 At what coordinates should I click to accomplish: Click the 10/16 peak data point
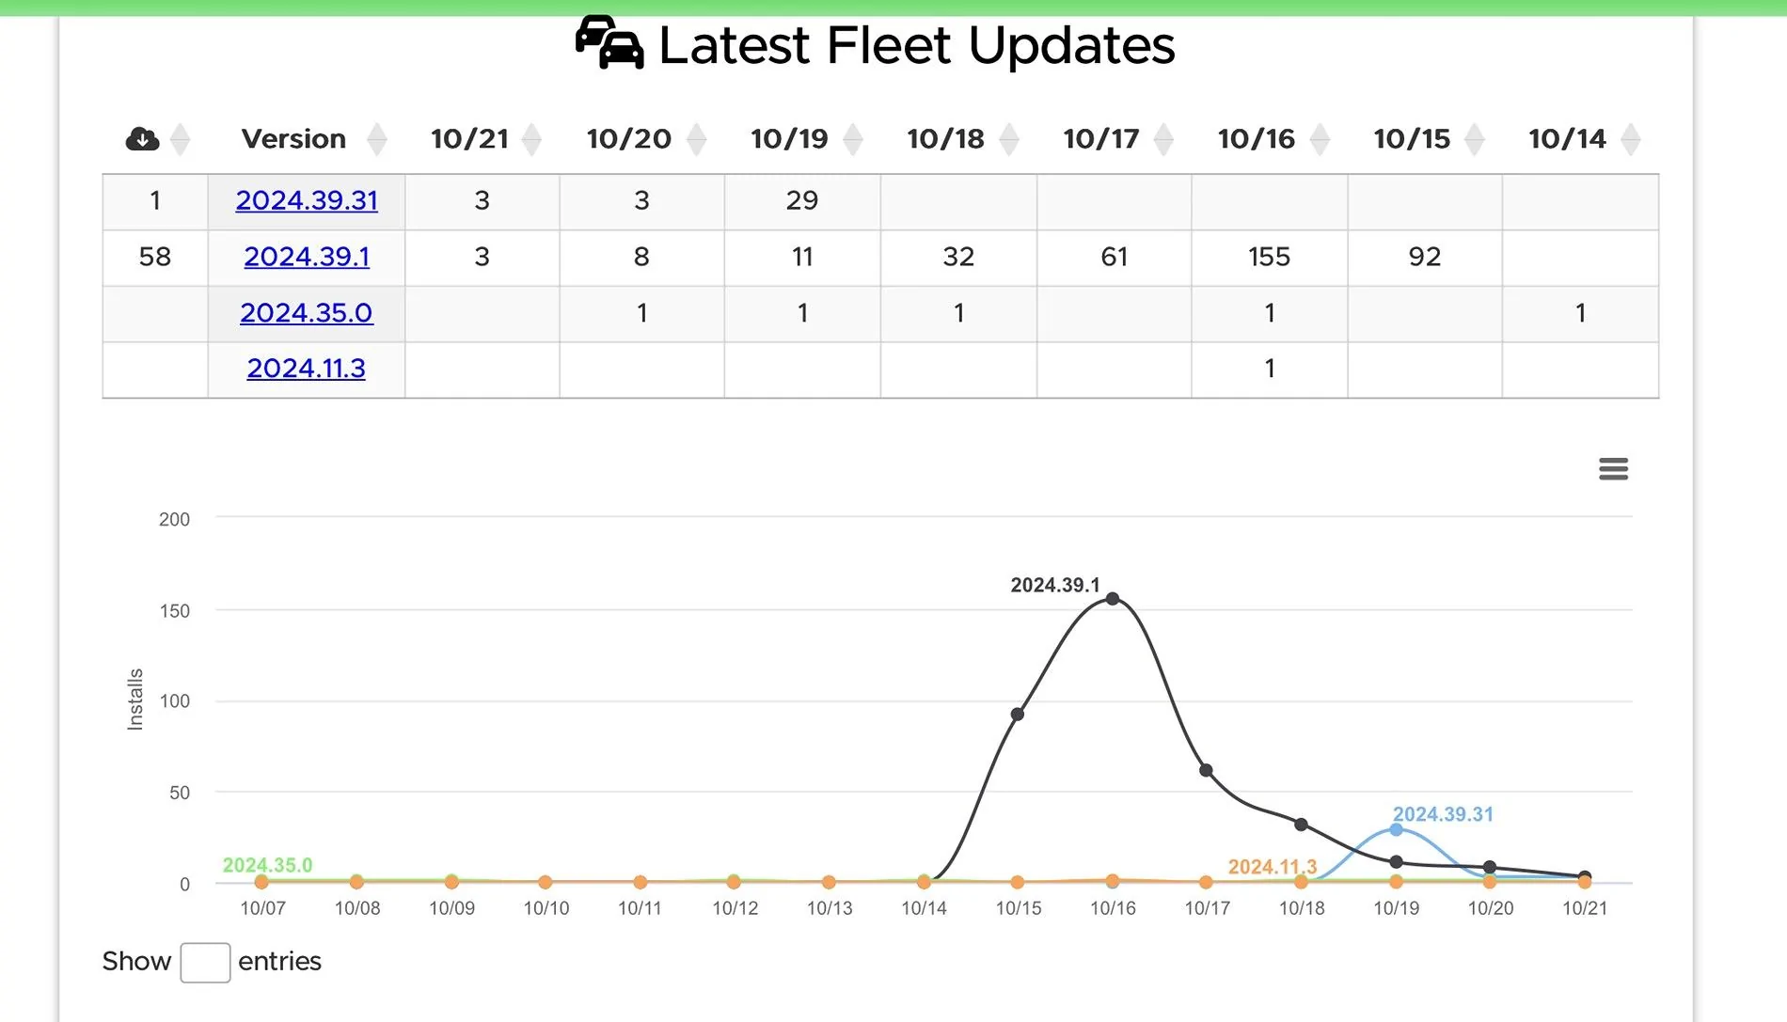click(x=1113, y=599)
